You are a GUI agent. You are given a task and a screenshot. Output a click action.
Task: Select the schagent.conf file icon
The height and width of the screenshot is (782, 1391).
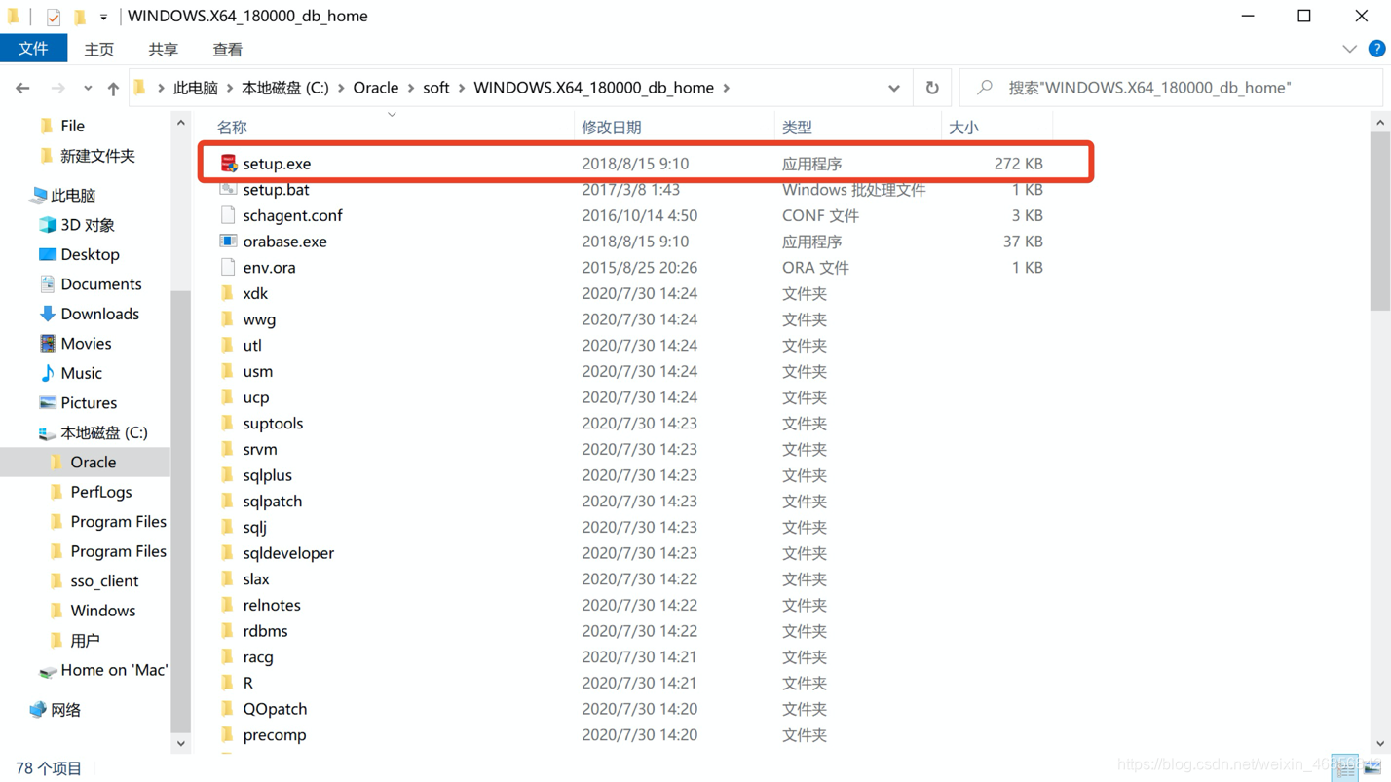(228, 215)
